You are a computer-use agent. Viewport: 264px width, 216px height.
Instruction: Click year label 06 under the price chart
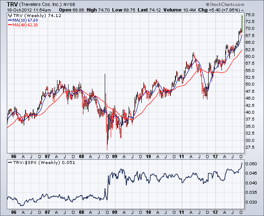click(14, 156)
